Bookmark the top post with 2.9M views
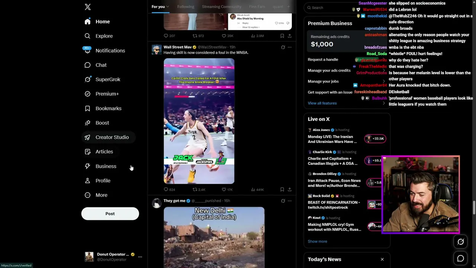Viewport: 476px width, 268px height. point(282,36)
